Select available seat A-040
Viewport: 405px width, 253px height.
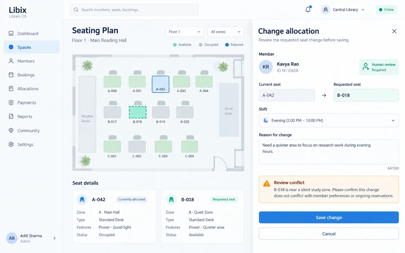pos(112,82)
